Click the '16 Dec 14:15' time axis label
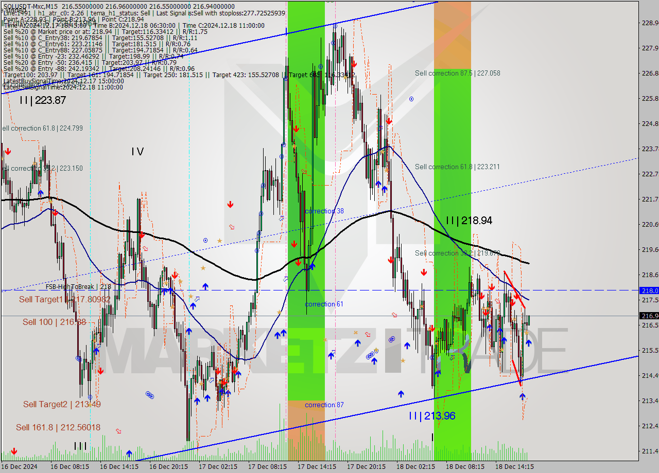Image resolution: width=659 pixels, height=473 pixels. tap(119, 467)
